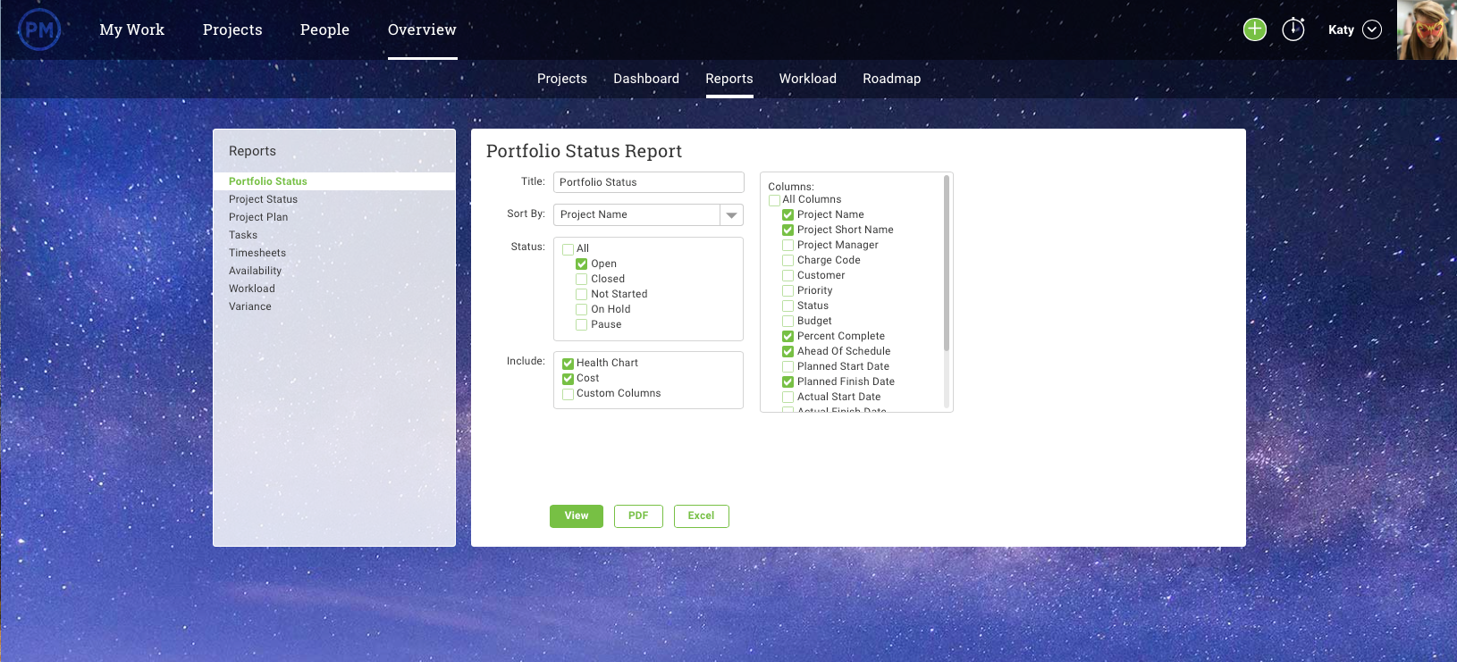Open the Sort By dropdown arrow
The height and width of the screenshot is (662, 1457).
(x=732, y=215)
